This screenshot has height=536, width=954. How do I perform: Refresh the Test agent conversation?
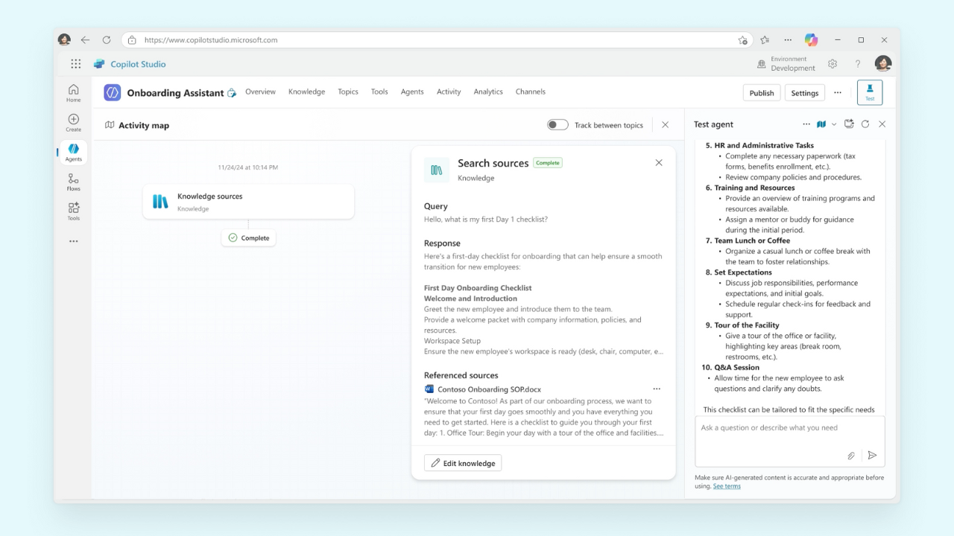pyautogui.click(x=865, y=124)
